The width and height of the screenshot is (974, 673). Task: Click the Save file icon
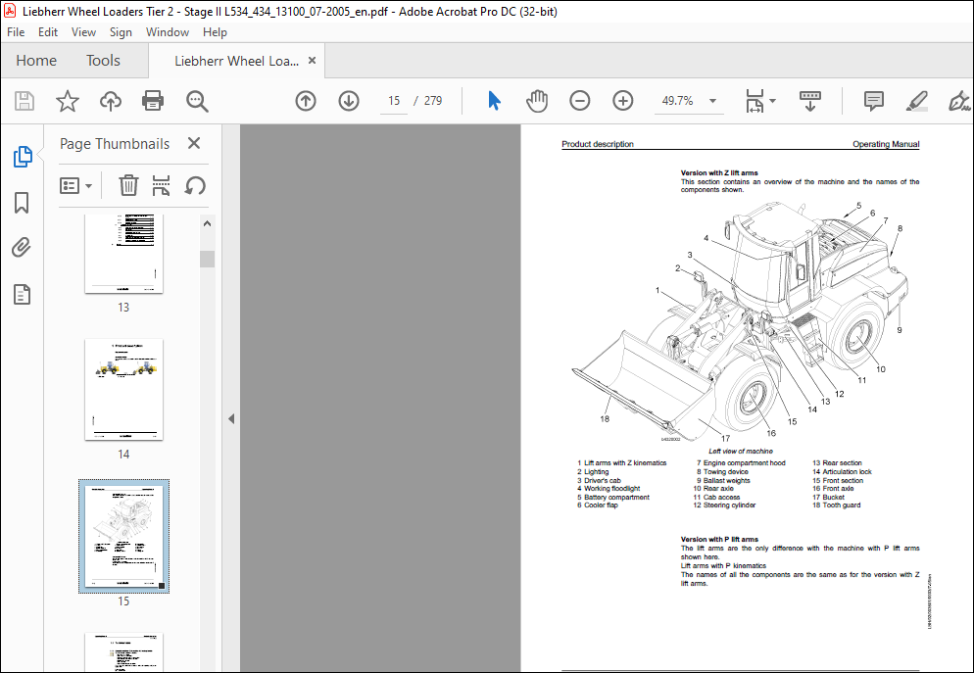tap(24, 101)
